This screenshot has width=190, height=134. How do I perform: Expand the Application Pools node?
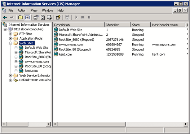click(10, 39)
